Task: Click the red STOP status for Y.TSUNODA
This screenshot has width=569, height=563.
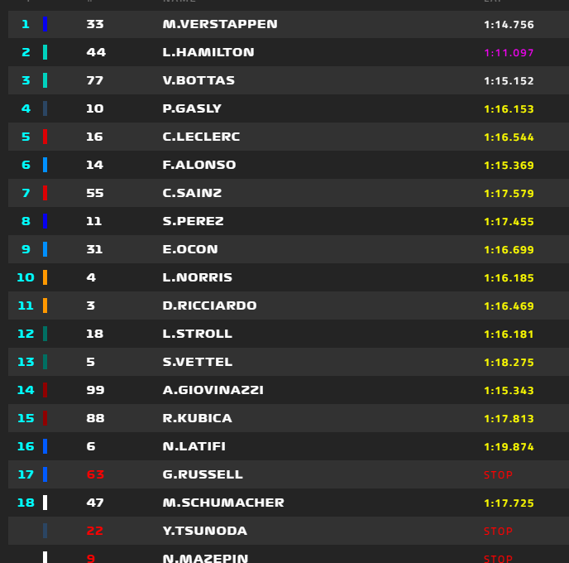Action: (499, 531)
